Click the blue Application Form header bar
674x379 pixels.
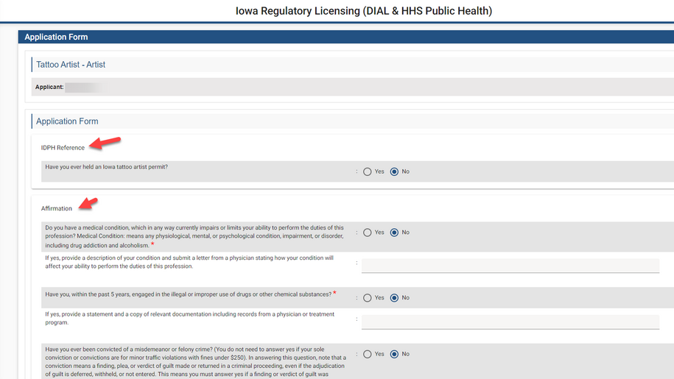coord(346,37)
